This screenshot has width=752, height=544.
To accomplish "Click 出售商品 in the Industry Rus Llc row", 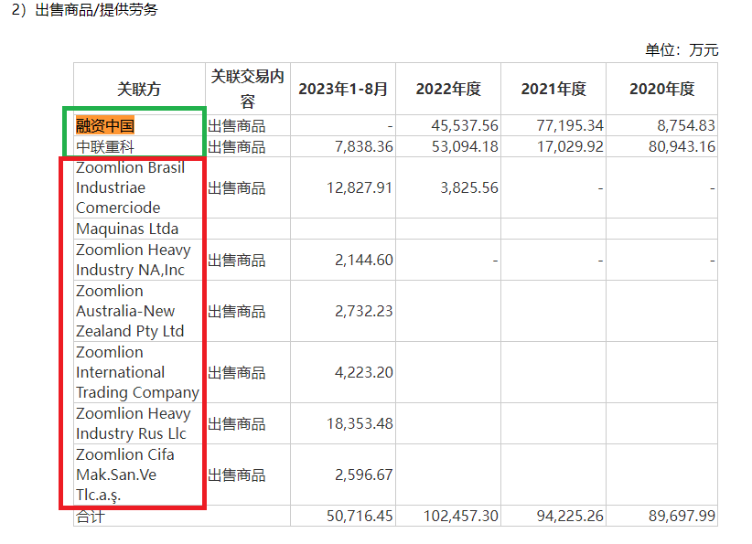I will pyautogui.click(x=236, y=423).
